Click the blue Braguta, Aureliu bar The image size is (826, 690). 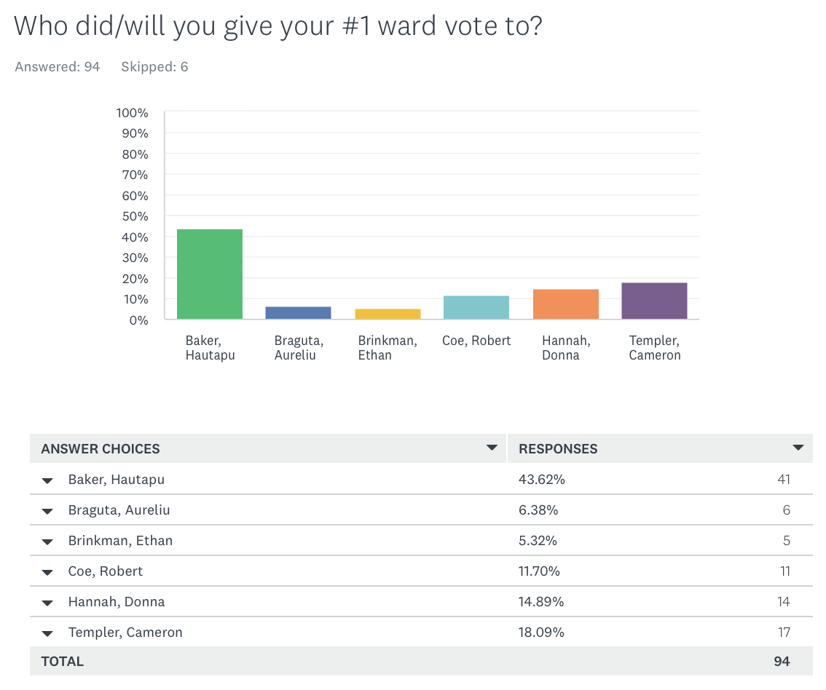tap(299, 313)
